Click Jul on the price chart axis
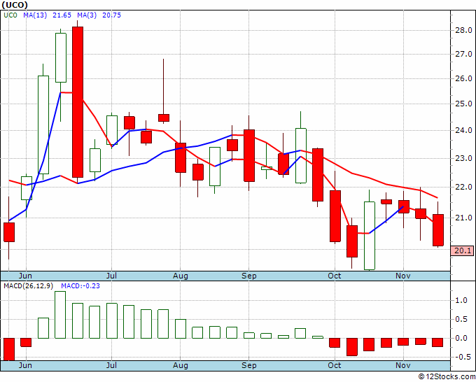This screenshot has width=476, height=382. [112, 276]
